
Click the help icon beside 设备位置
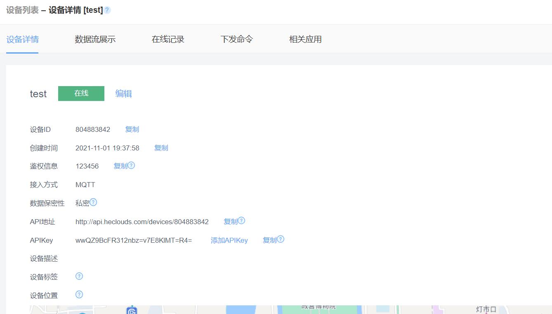[x=79, y=295]
